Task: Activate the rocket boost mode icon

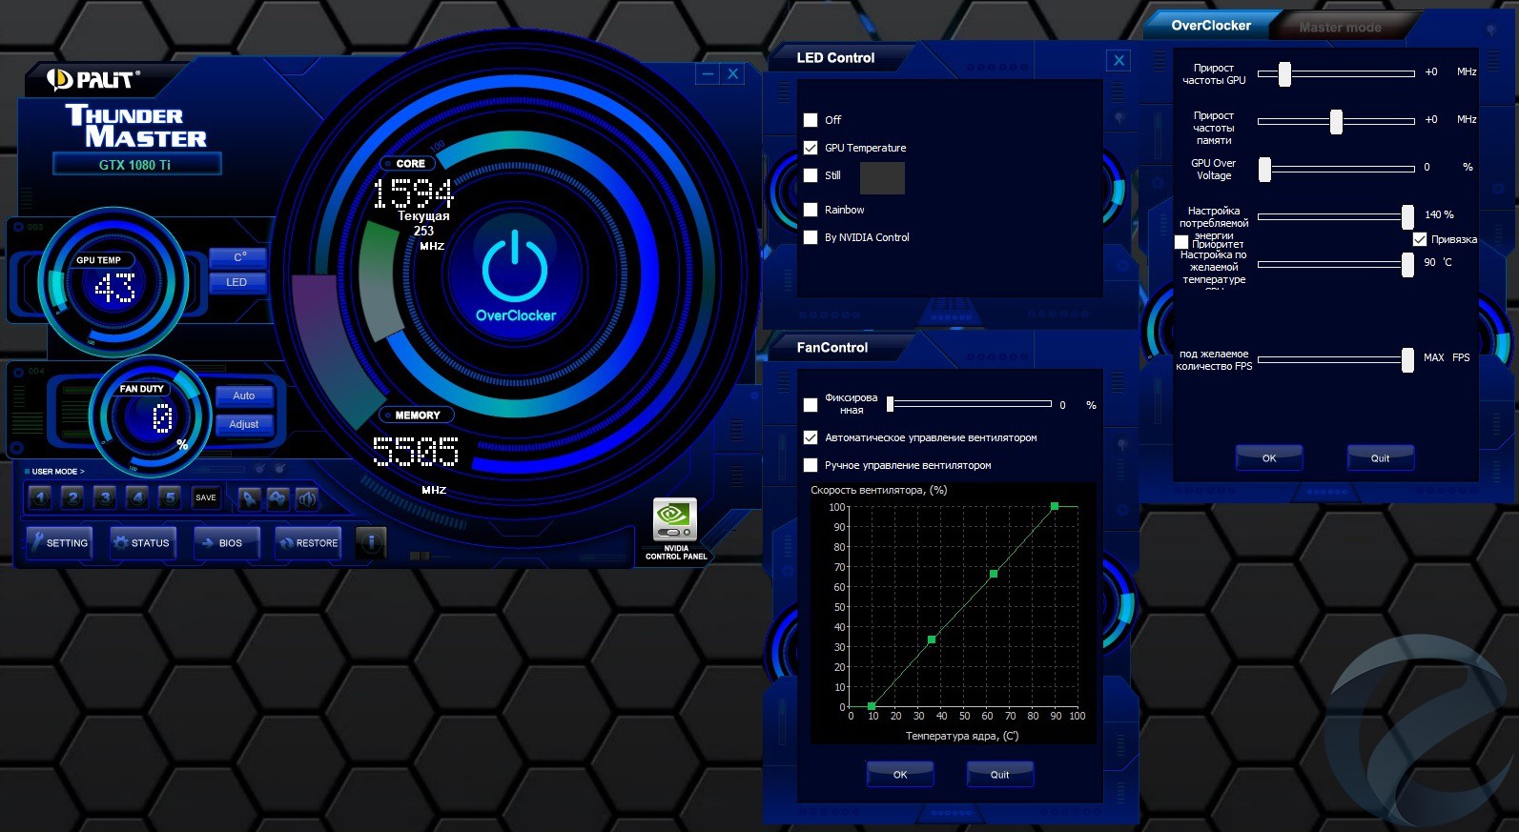Action: [x=249, y=497]
